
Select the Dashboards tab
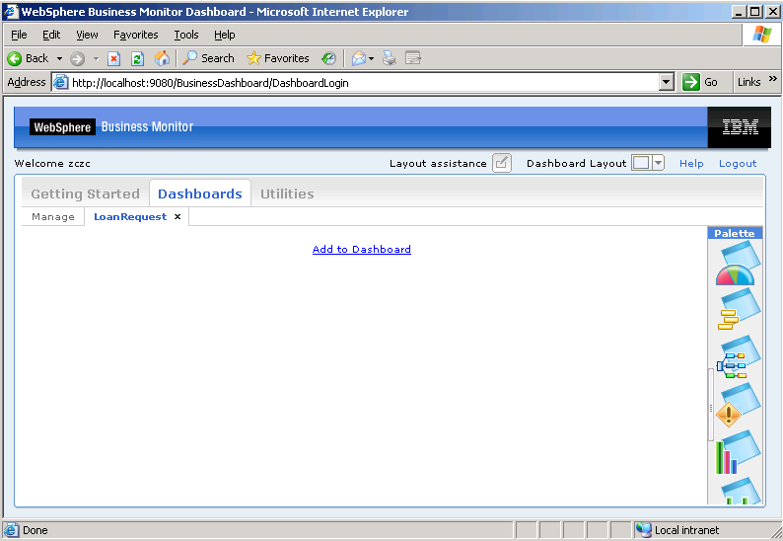(x=200, y=193)
